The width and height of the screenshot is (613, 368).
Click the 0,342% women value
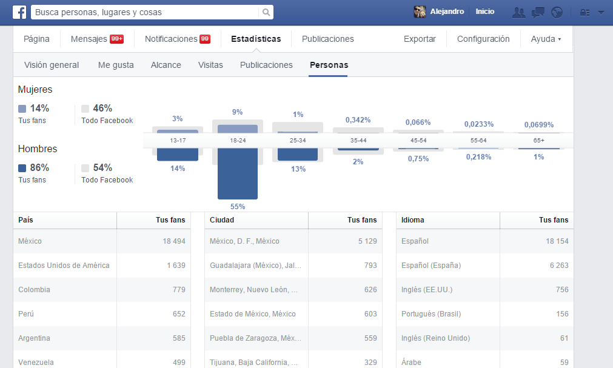coord(358,120)
